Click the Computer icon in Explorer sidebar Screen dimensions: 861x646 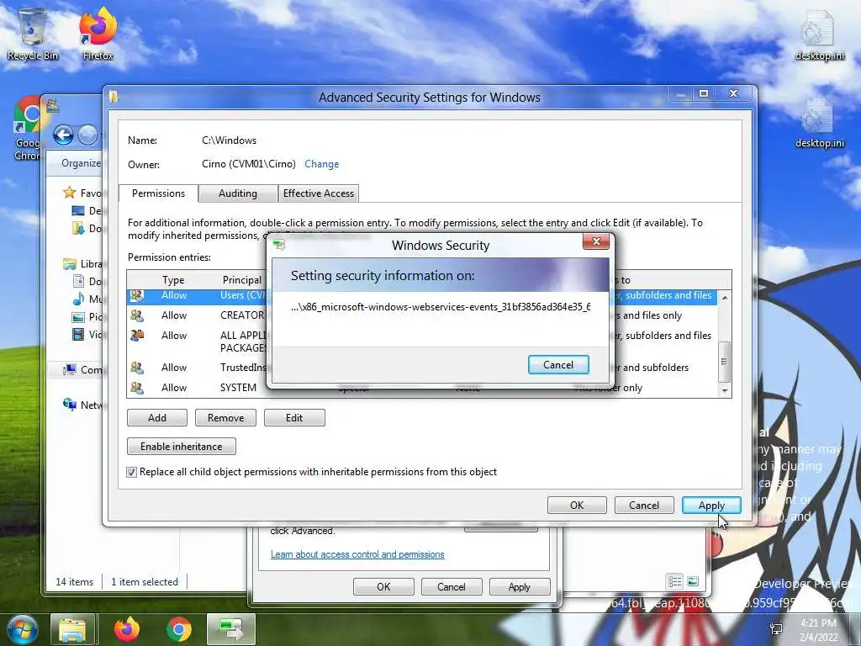(x=69, y=370)
